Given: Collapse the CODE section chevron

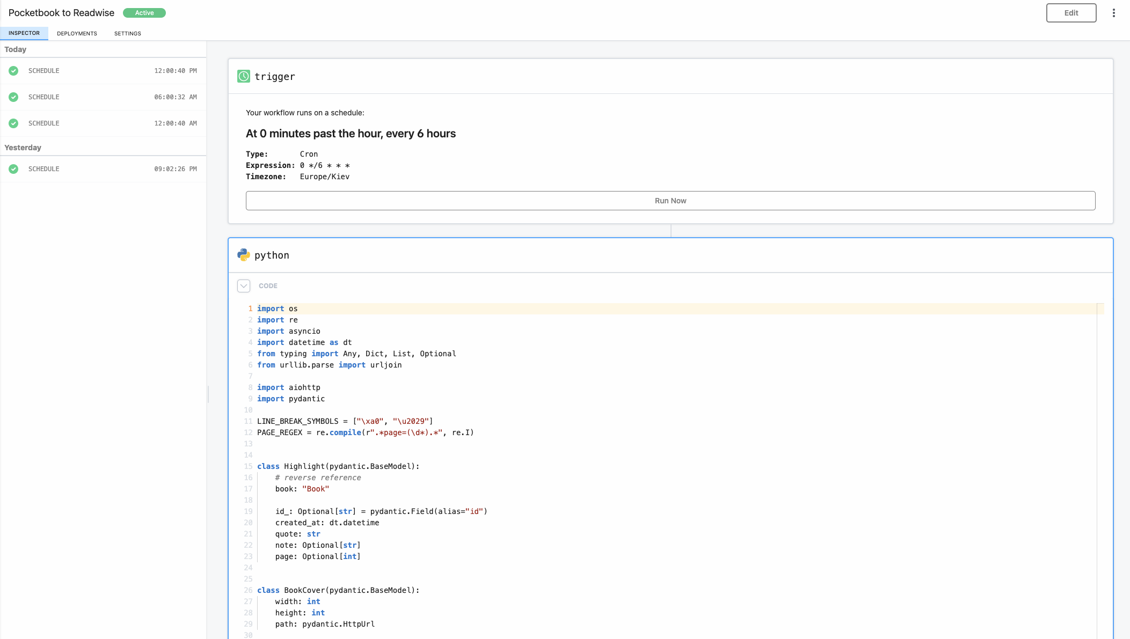Looking at the screenshot, I should (244, 286).
